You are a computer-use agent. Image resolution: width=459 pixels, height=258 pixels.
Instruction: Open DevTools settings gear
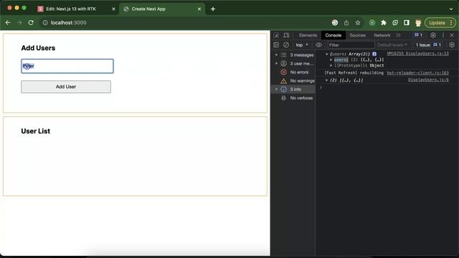[433, 35]
